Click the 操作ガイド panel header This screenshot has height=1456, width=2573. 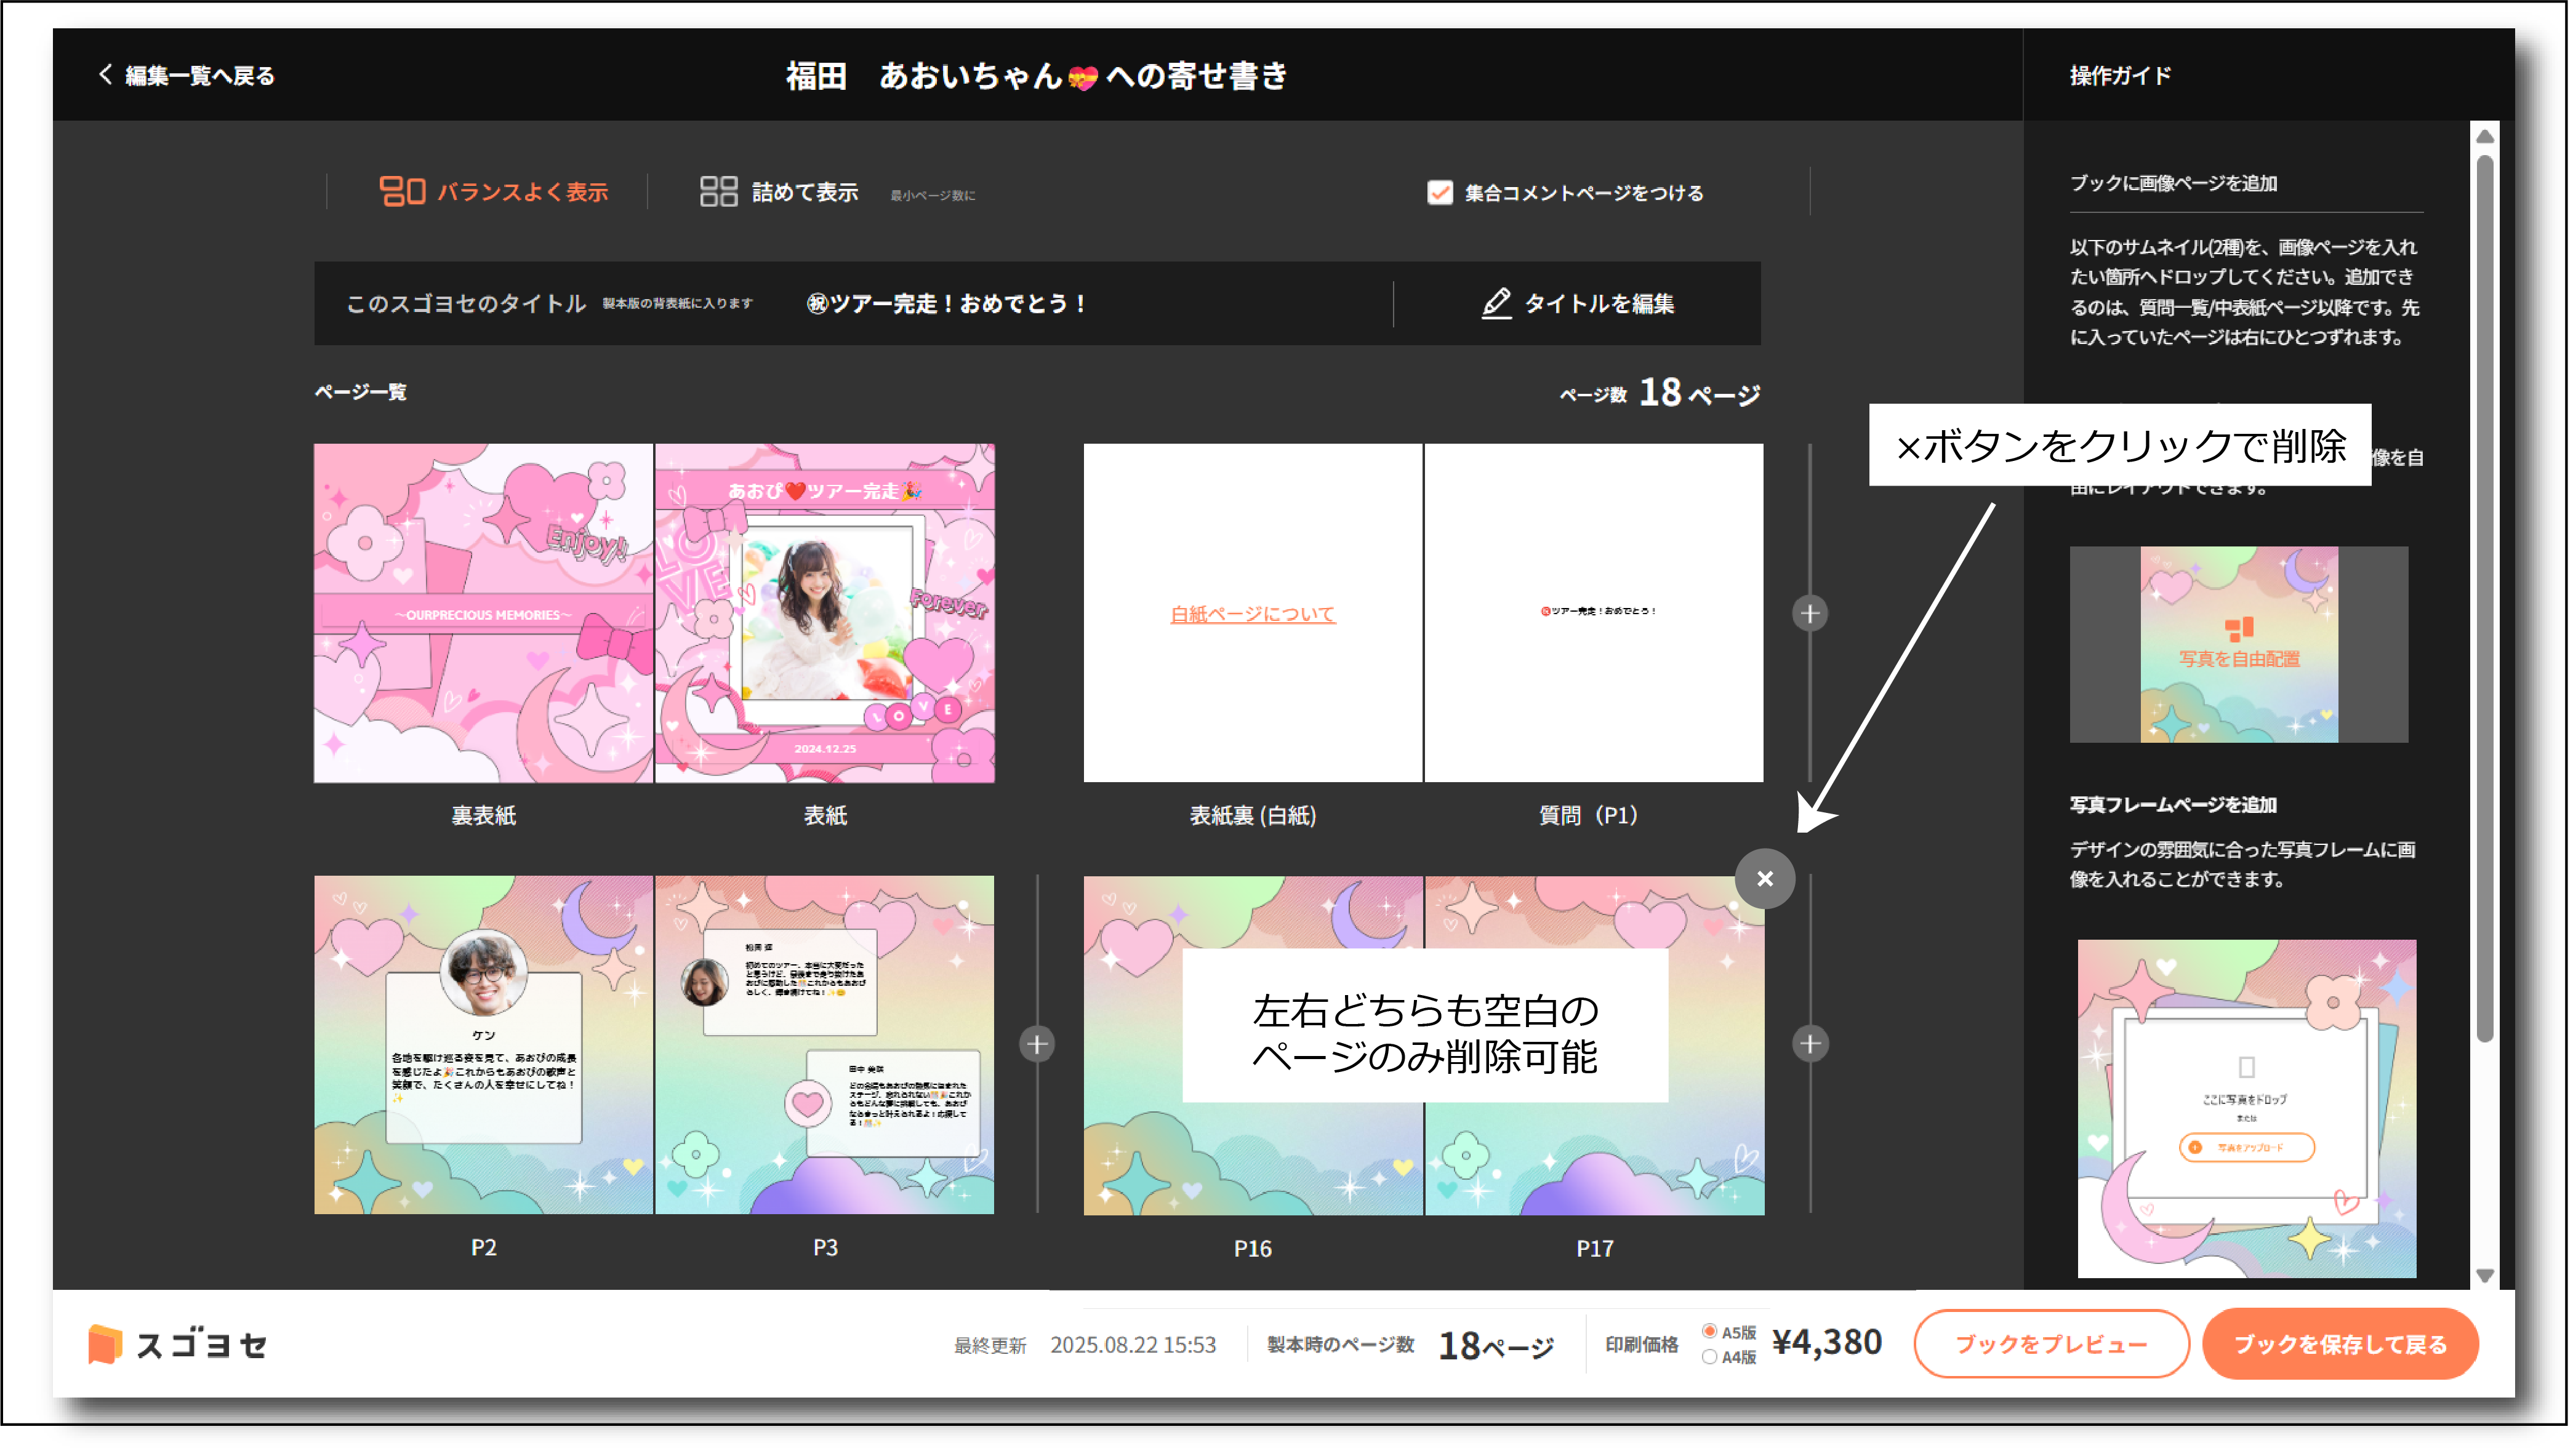pos(2122,76)
